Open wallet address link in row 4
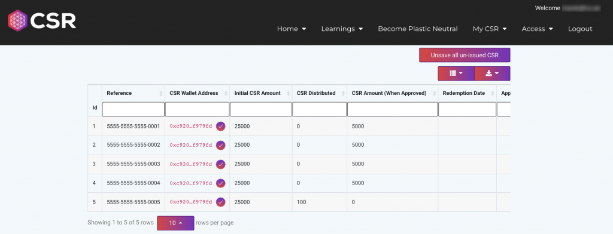Viewport: 613px width, 234px height. tap(191, 183)
